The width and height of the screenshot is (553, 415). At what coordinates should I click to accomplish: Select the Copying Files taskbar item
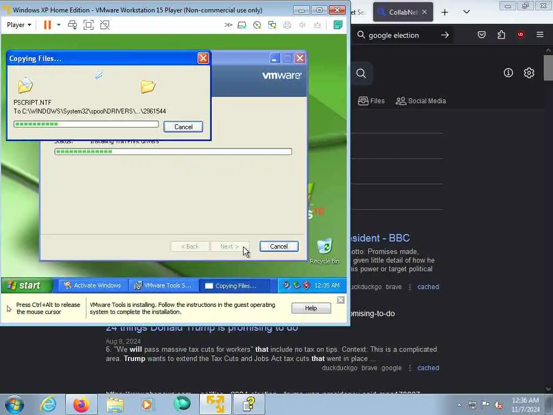(x=235, y=286)
